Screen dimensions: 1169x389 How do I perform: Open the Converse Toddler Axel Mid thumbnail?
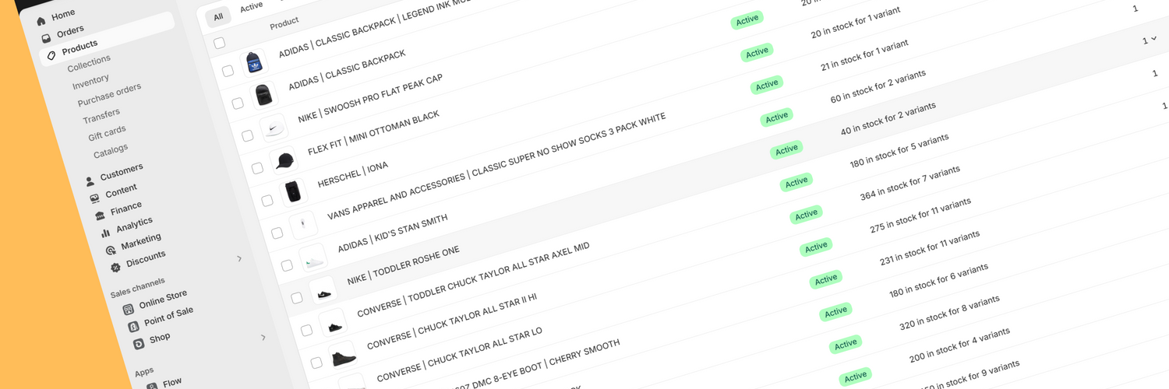pyautogui.click(x=333, y=322)
